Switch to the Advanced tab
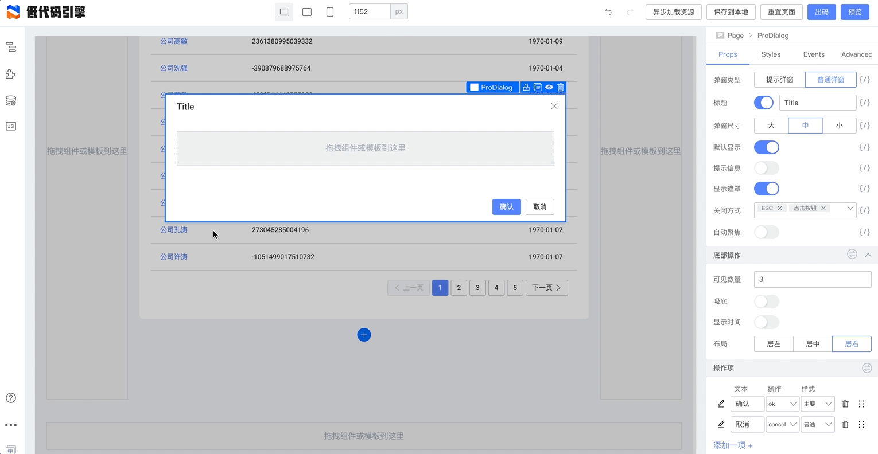Image resolution: width=878 pixels, height=454 pixels. pyautogui.click(x=857, y=54)
